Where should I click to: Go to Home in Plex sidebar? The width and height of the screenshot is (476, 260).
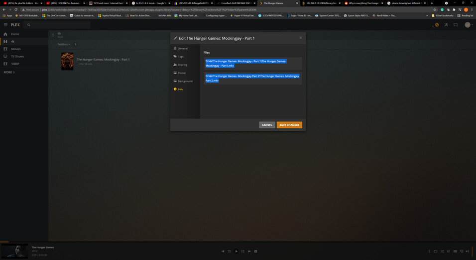[24, 34]
